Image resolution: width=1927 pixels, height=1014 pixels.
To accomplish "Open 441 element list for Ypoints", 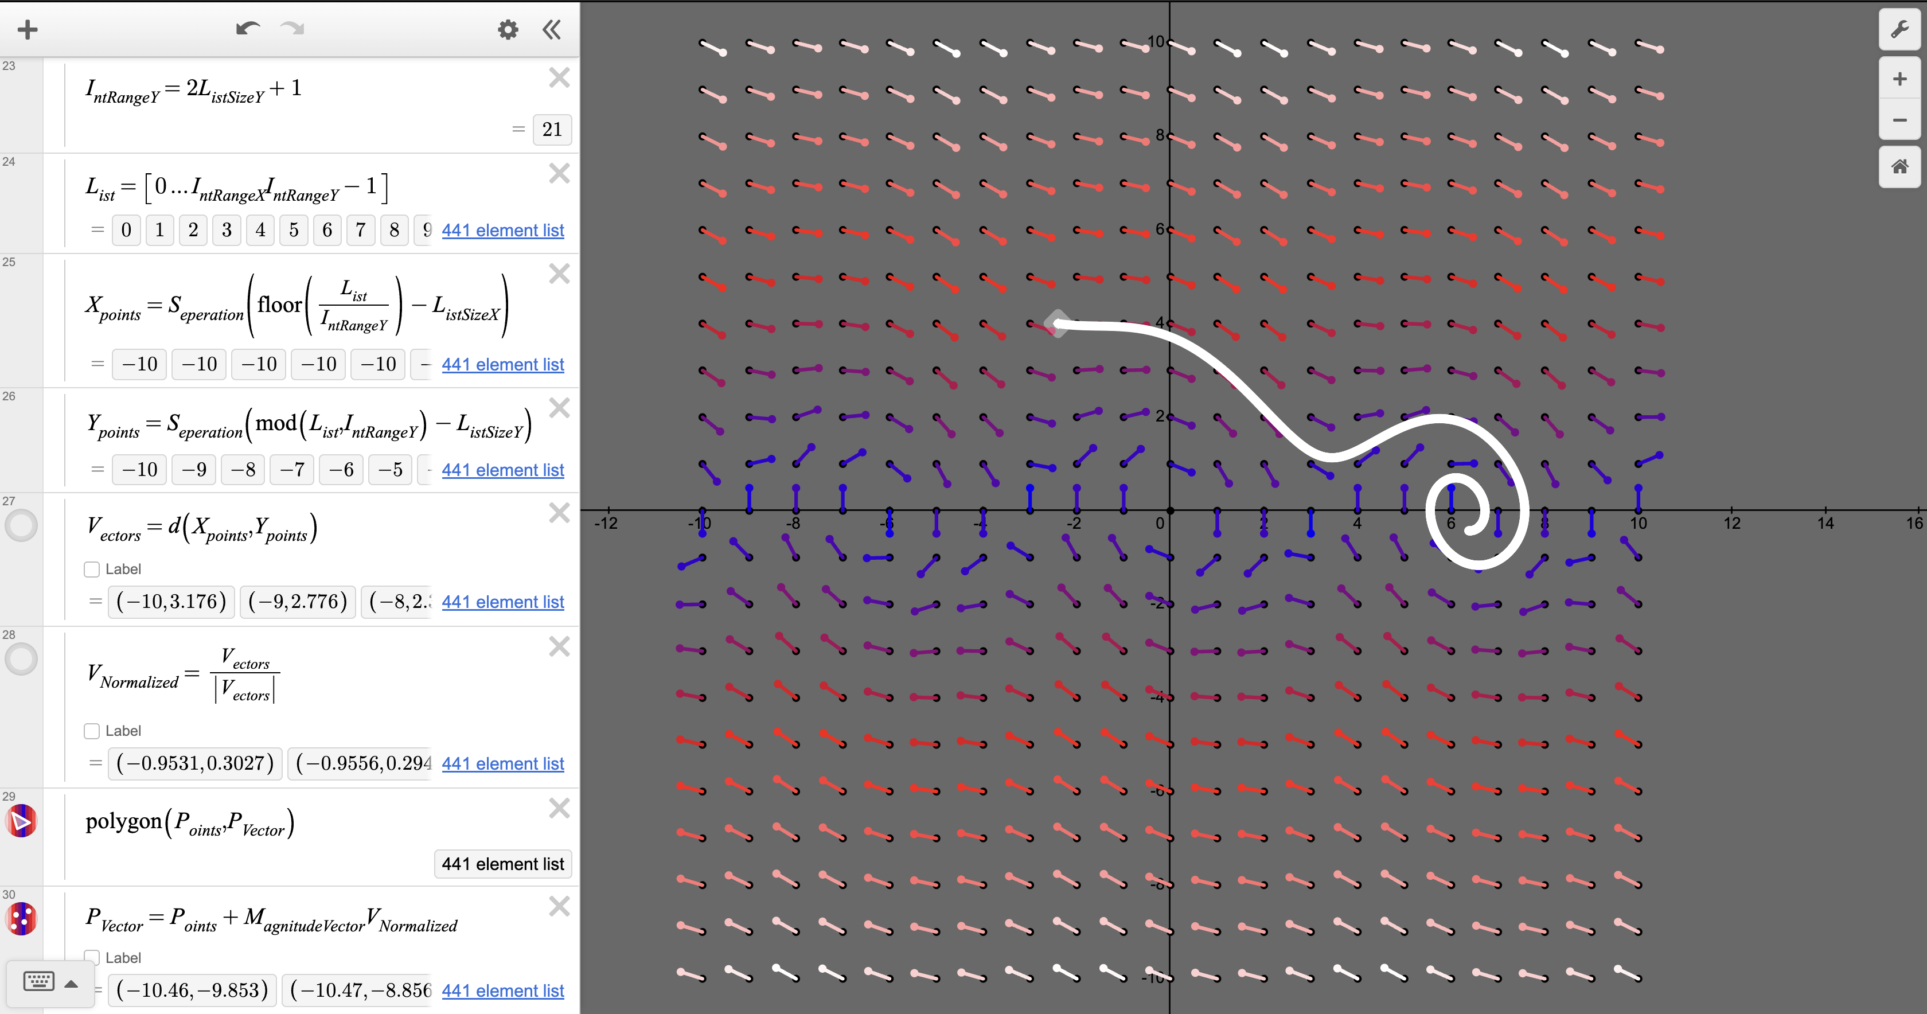I will [x=503, y=470].
